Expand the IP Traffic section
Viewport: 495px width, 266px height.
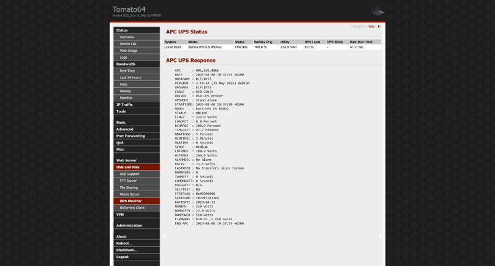[136, 105]
